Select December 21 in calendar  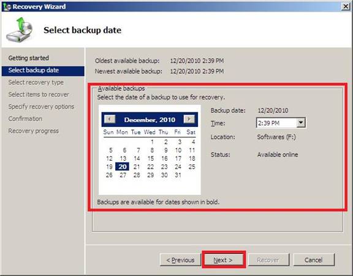[x=137, y=167]
